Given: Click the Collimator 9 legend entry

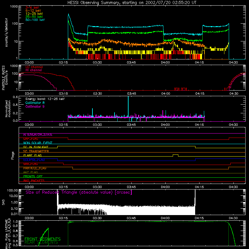Looking at the screenshot, I should (x=35, y=106).
